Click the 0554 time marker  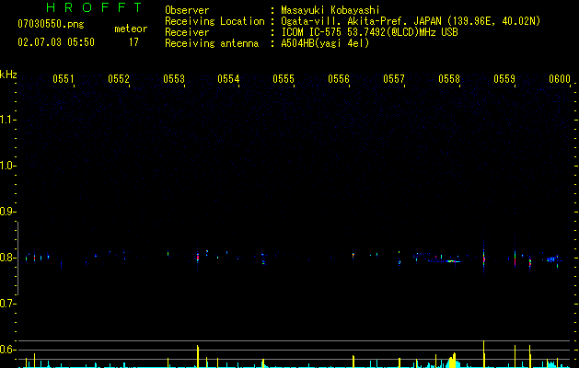(x=228, y=79)
